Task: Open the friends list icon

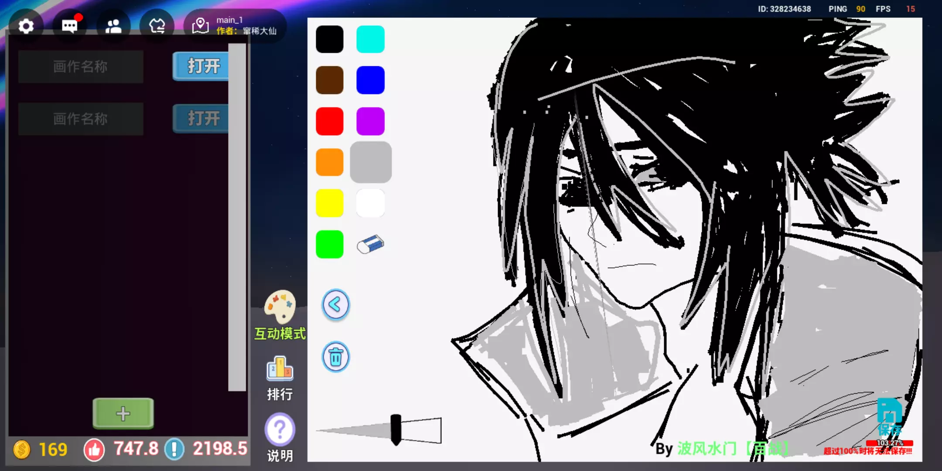Action: click(113, 26)
